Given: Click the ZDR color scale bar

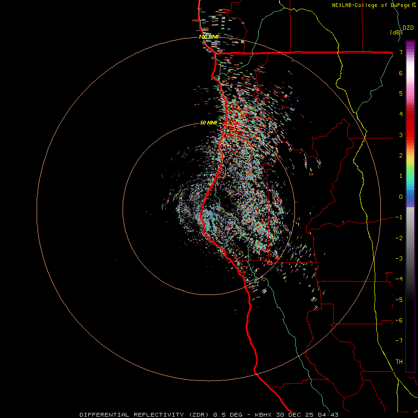Looking at the screenshot, I should [410, 206].
